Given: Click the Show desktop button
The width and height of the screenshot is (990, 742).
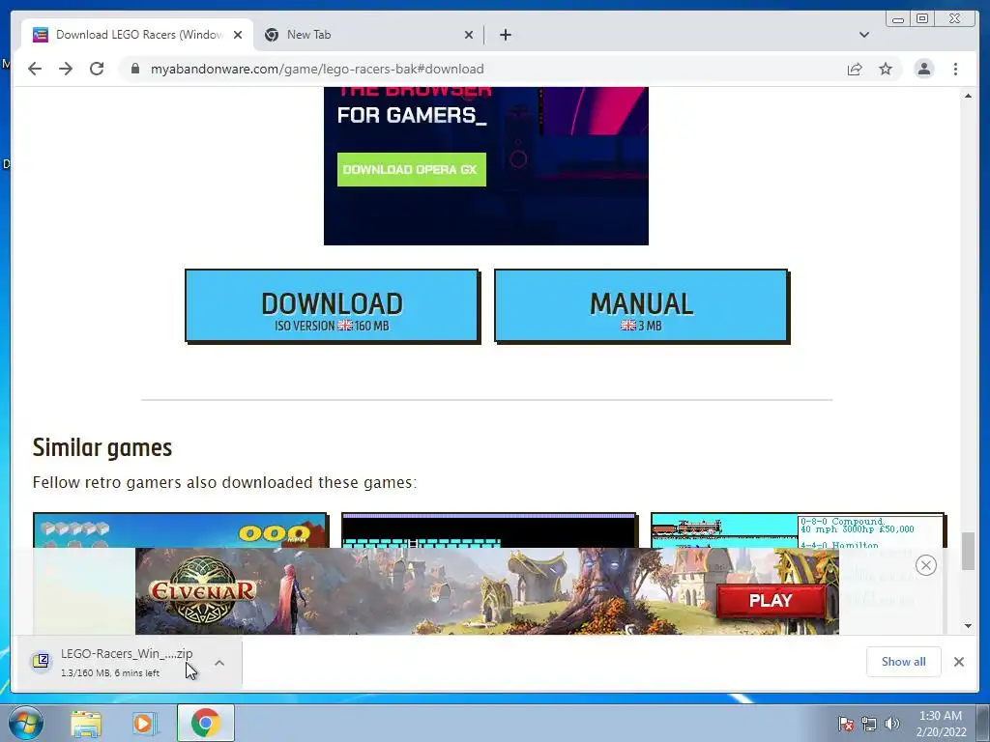Looking at the screenshot, I should point(983,724).
